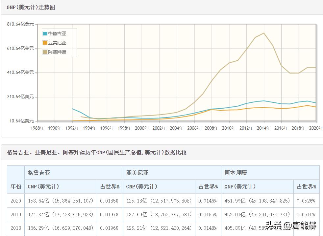Click Armenia's 2018 占世界% value 0.0148%
323x236 pixels.
click(x=208, y=228)
